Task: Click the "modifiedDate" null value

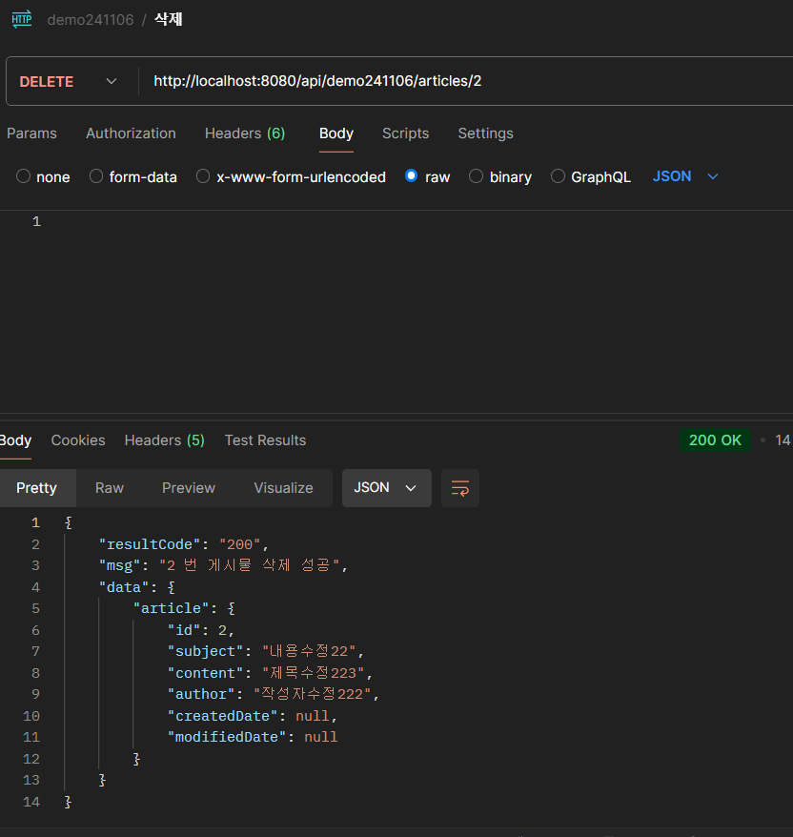Action: pos(320,737)
